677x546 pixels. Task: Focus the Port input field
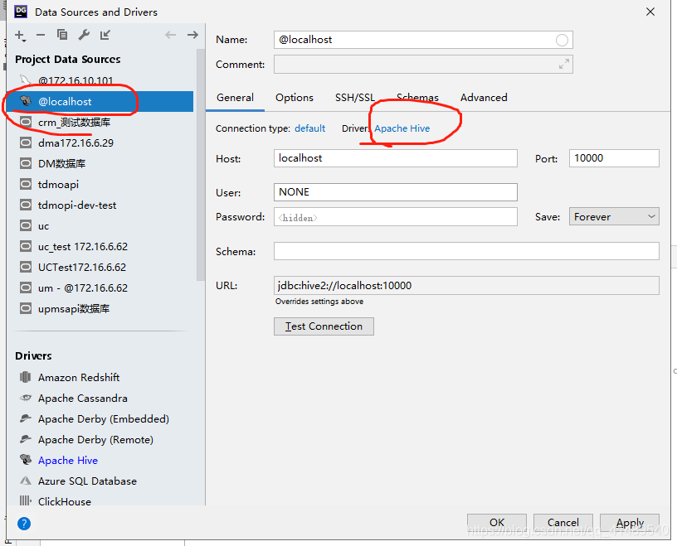(614, 158)
